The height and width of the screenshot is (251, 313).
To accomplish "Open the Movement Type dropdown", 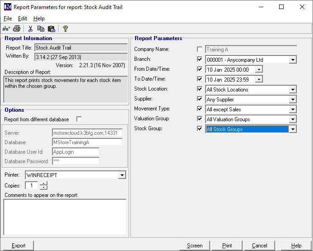I will pyautogui.click(x=293, y=110).
